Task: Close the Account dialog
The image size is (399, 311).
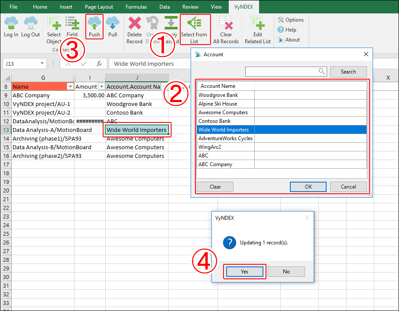Action: coord(366,54)
